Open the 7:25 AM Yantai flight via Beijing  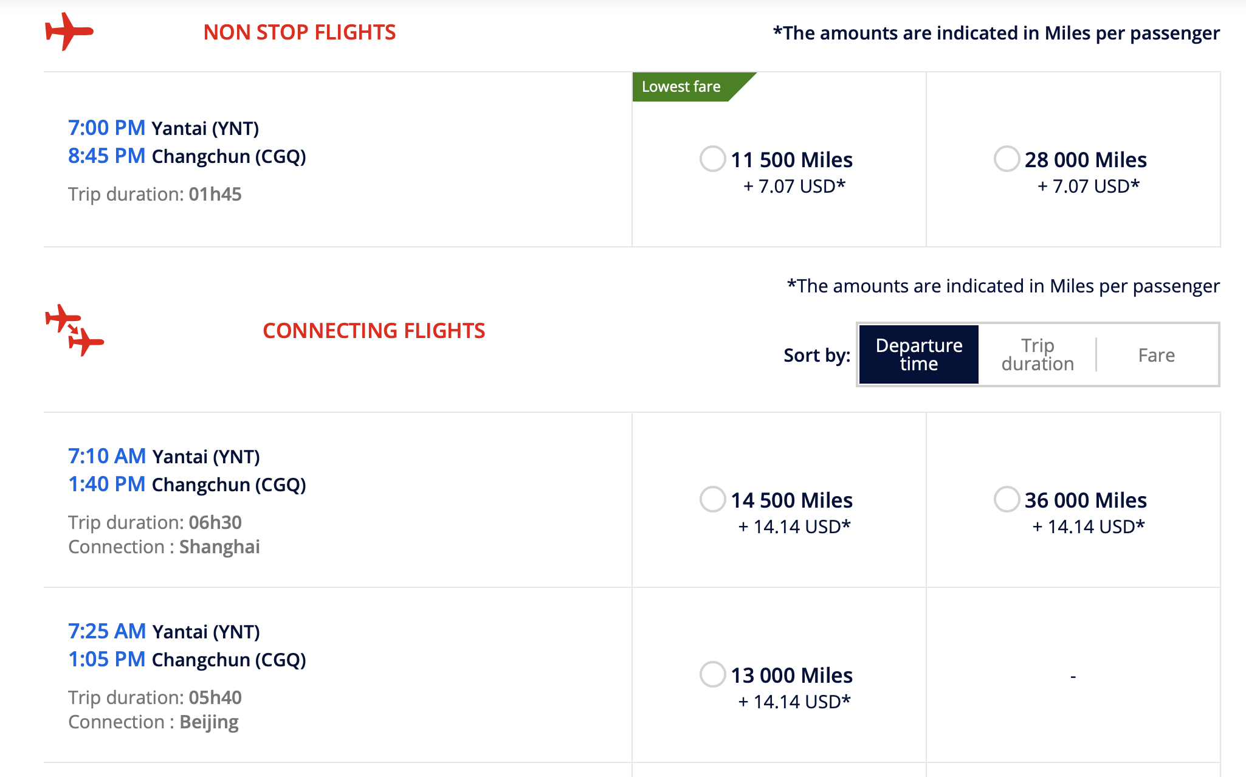point(337,675)
